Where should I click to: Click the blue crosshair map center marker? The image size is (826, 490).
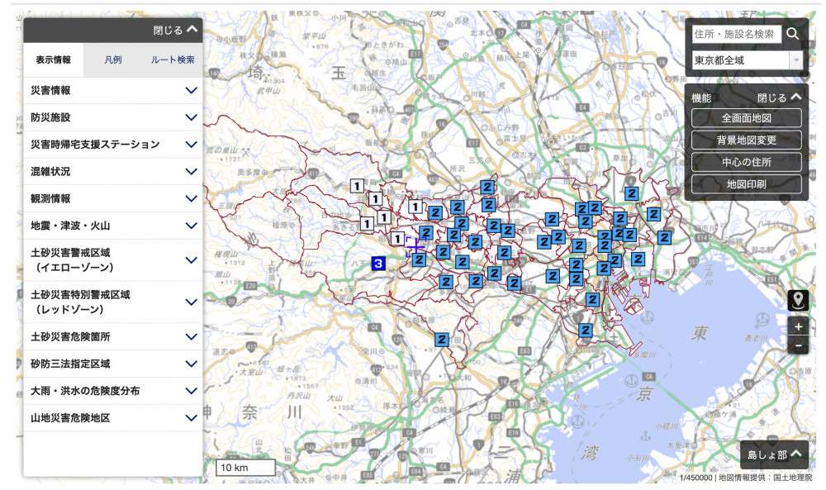pos(415,246)
